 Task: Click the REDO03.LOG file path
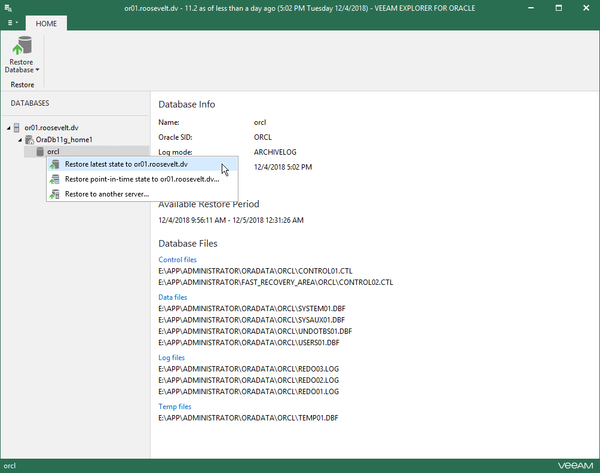tap(249, 369)
